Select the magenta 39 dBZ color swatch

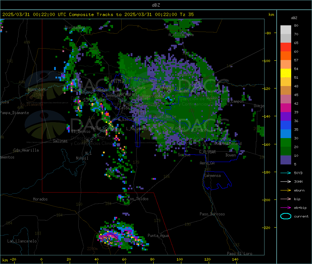click(x=286, y=108)
